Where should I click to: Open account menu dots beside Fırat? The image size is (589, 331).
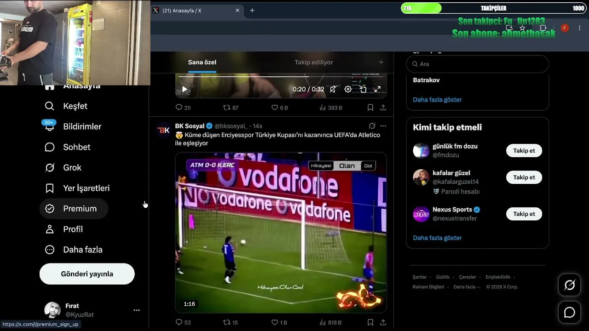[x=137, y=310]
